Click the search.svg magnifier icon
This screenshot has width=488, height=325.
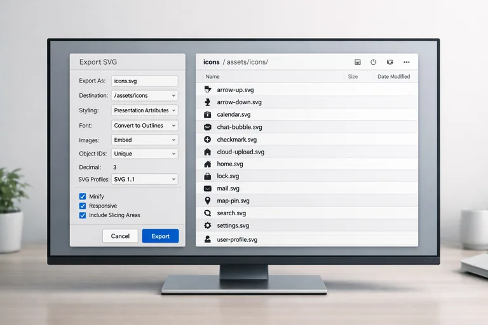point(208,213)
